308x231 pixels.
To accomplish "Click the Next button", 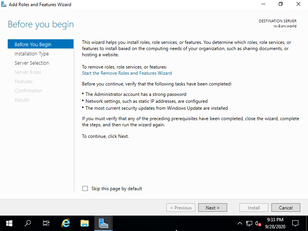I will click(213, 208).
